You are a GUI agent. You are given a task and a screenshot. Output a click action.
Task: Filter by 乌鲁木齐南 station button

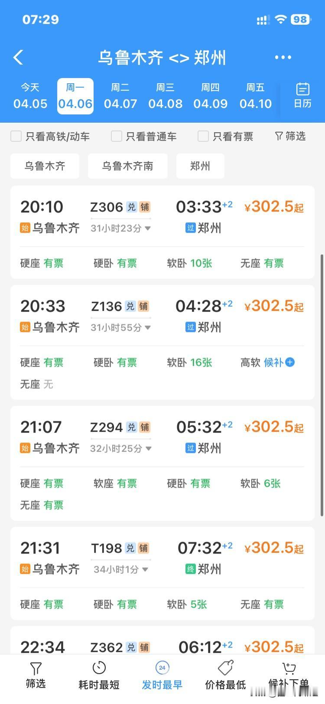coord(127,166)
